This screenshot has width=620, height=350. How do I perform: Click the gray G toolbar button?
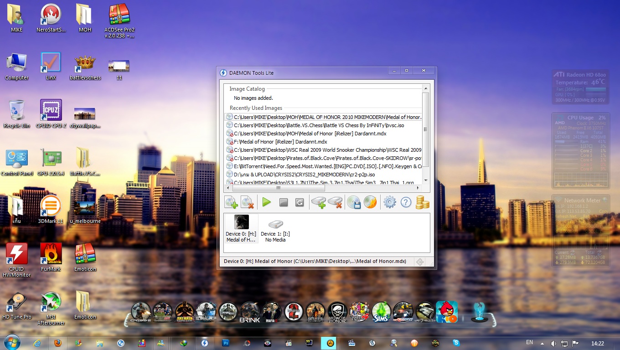300,202
